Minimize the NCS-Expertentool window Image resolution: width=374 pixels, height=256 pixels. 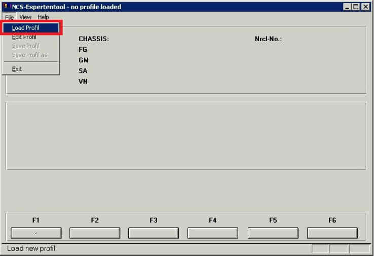(x=347, y=7)
